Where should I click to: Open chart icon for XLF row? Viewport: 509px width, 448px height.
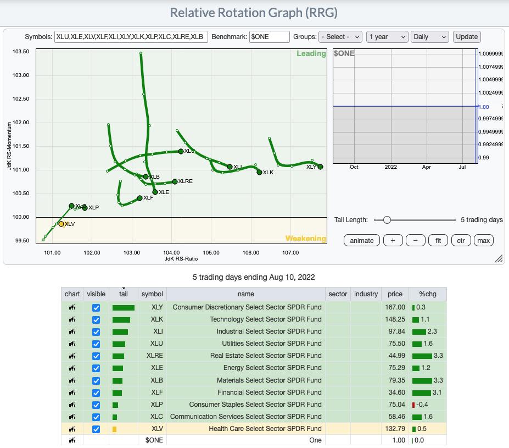coord(72,392)
